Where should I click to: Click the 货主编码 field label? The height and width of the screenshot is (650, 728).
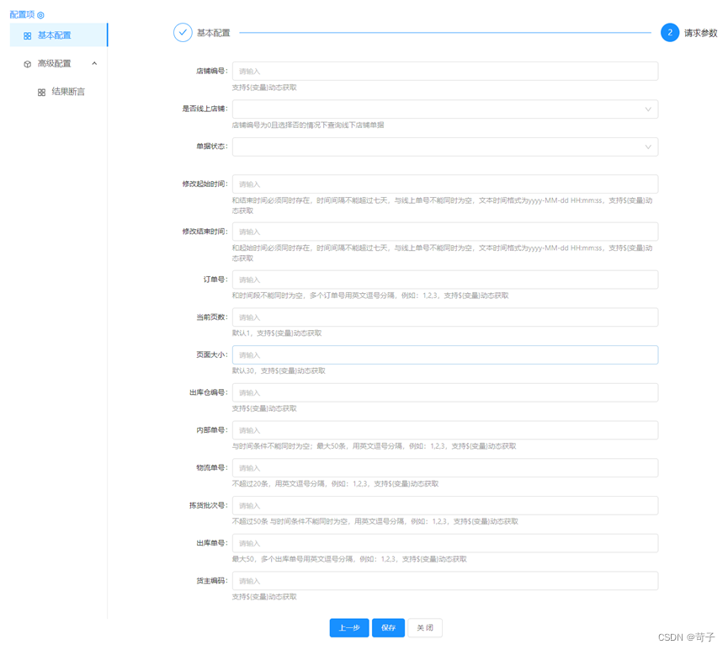pyautogui.click(x=212, y=581)
